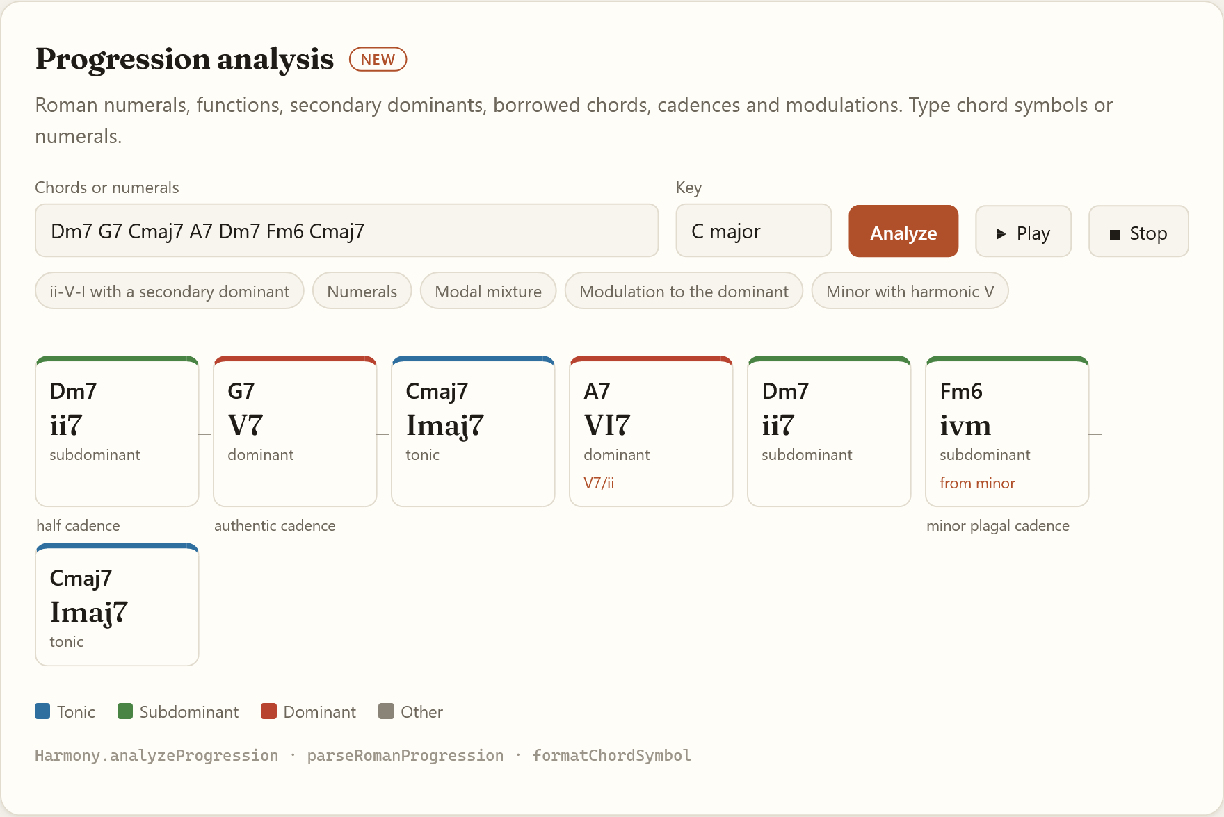Click the 'minor plagal cadence' label
1224x817 pixels.
click(998, 525)
